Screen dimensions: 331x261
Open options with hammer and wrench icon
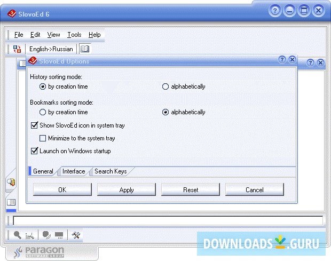pyautogui.click(x=76, y=235)
